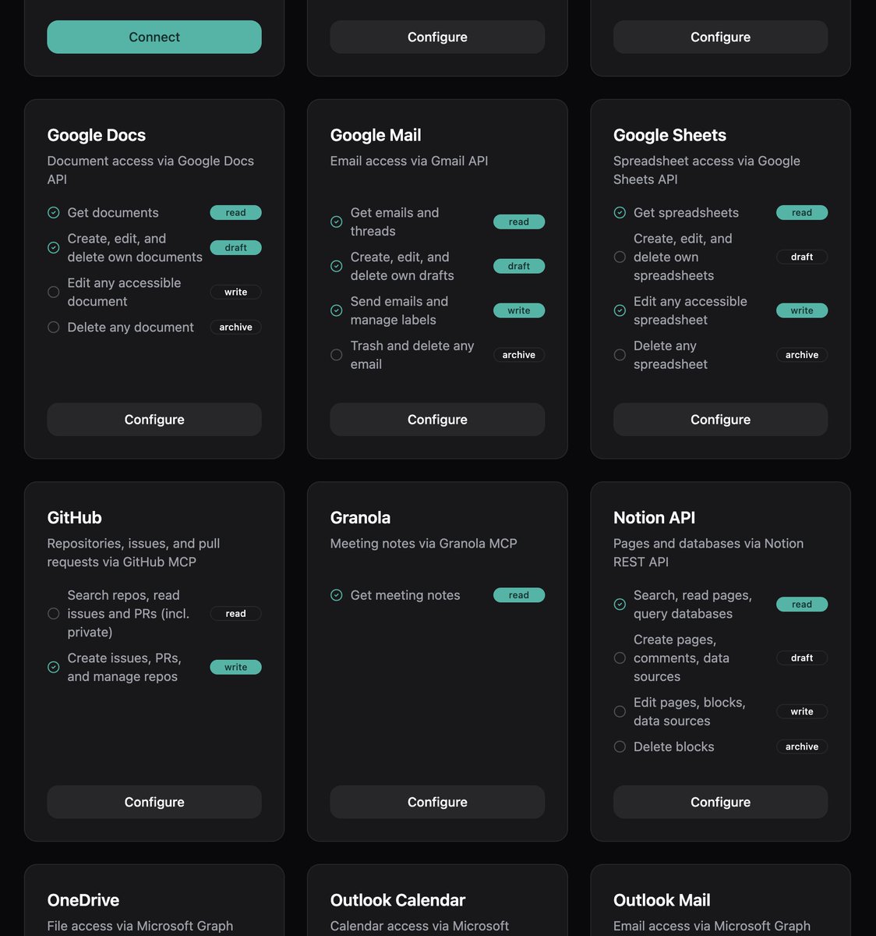Toggle Get emails and threads check
The width and height of the screenshot is (876, 936).
point(337,222)
